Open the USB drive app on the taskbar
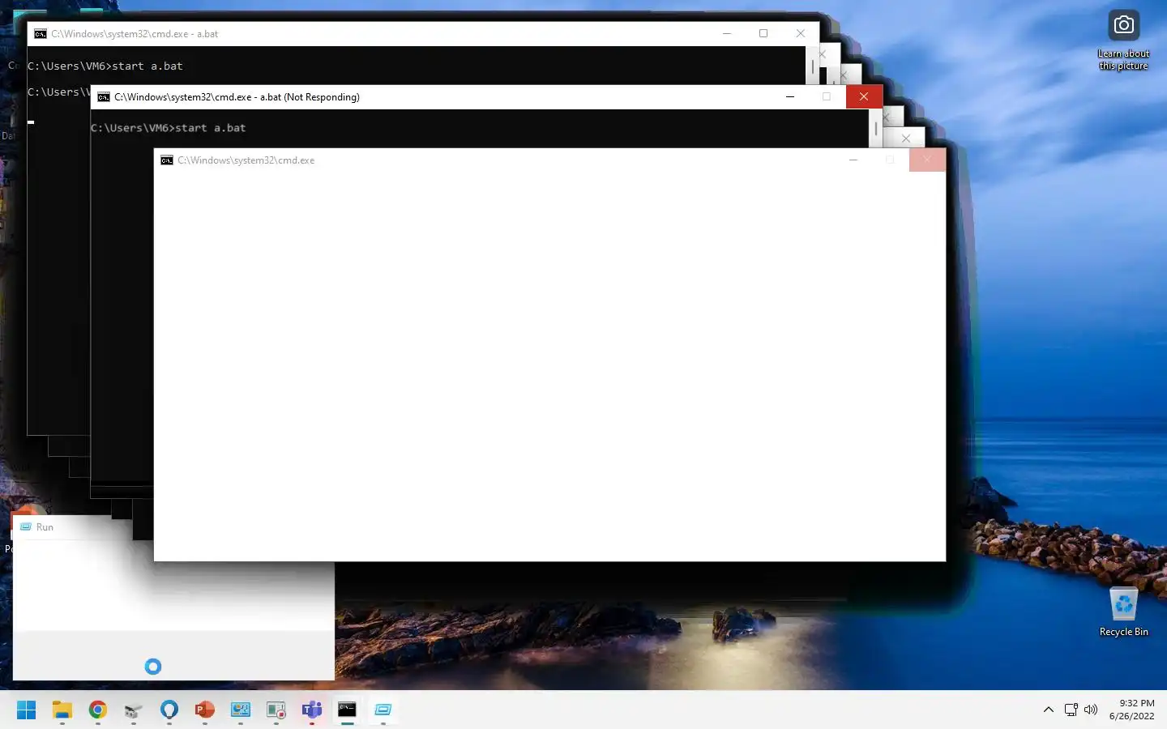The height and width of the screenshot is (729, 1167). [134, 710]
